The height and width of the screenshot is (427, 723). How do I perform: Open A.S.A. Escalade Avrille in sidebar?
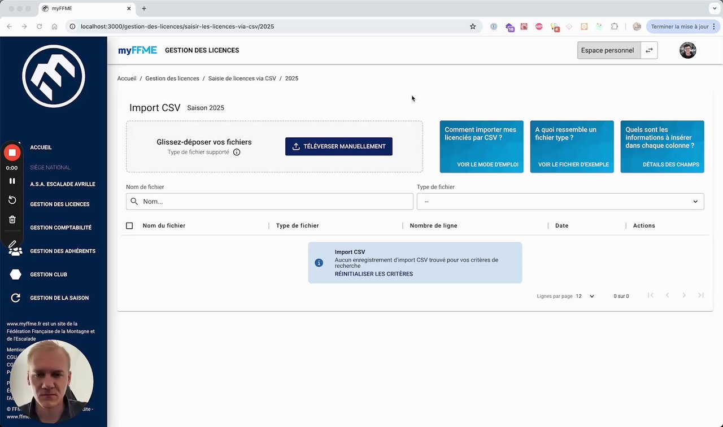click(x=63, y=184)
